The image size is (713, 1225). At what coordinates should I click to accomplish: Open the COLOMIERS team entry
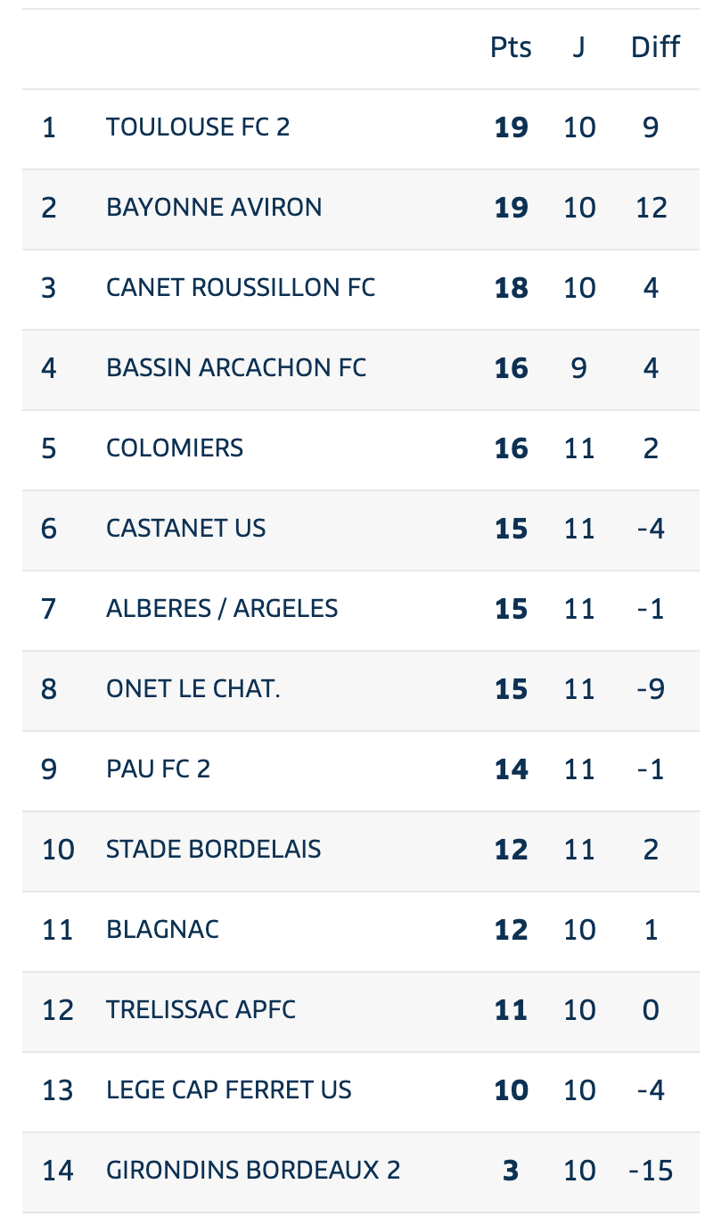[360, 449]
